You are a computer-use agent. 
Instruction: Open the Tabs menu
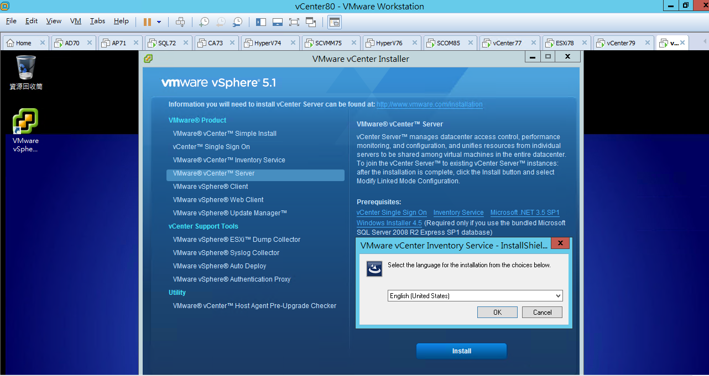98,21
